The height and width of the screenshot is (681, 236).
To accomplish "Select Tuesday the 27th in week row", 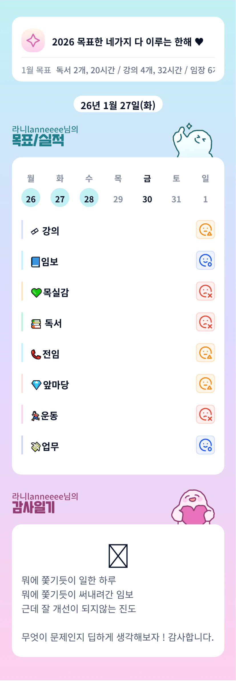I will click(x=60, y=198).
